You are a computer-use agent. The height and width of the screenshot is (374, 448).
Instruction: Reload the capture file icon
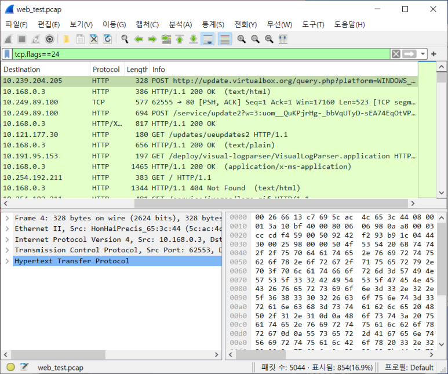coord(108,39)
